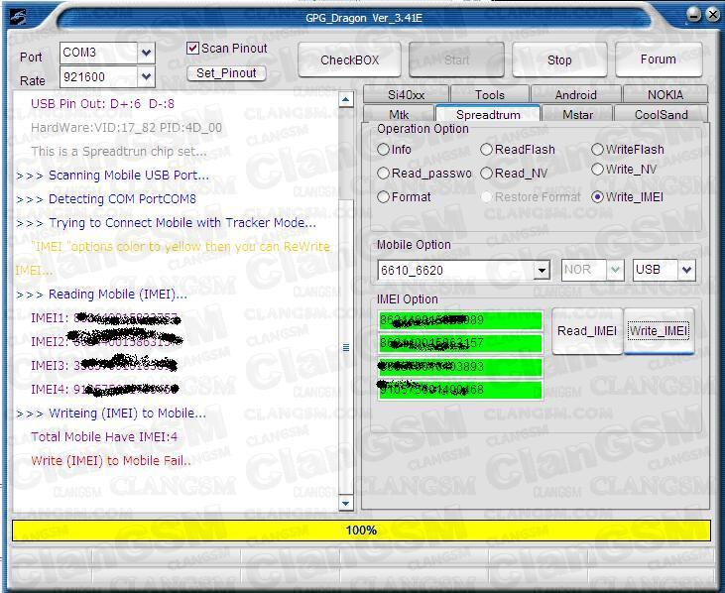Image resolution: width=725 pixels, height=593 pixels.
Task: Open the NOKIA tab
Action: click(x=665, y=95)
